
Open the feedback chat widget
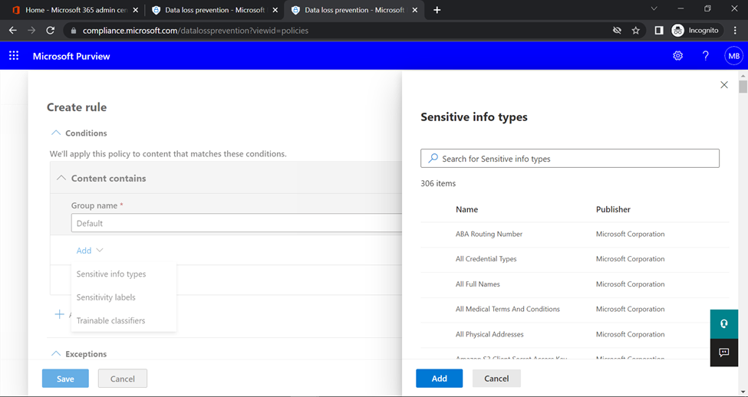pos(723,353)
